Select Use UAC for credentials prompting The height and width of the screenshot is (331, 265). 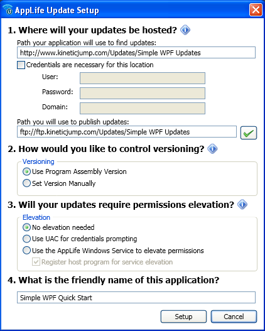pyautogui.click(x=26, y=239)
